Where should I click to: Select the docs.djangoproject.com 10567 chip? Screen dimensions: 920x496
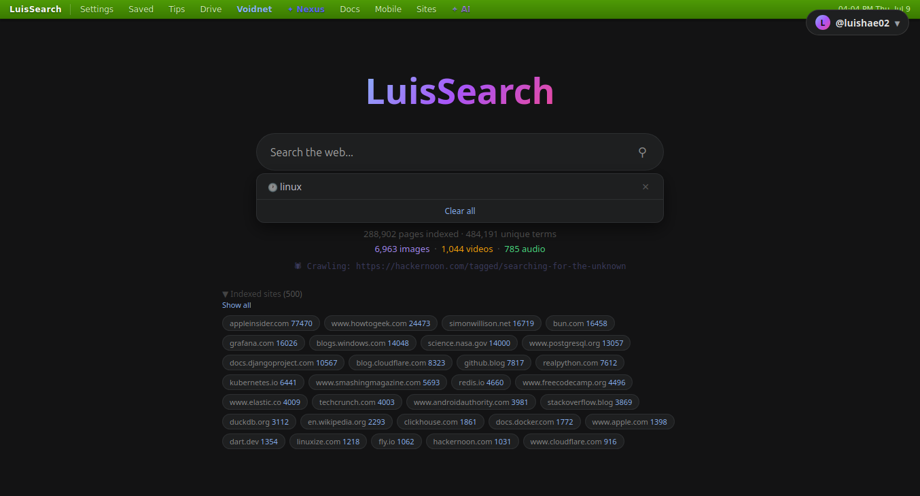coord(283,363)
